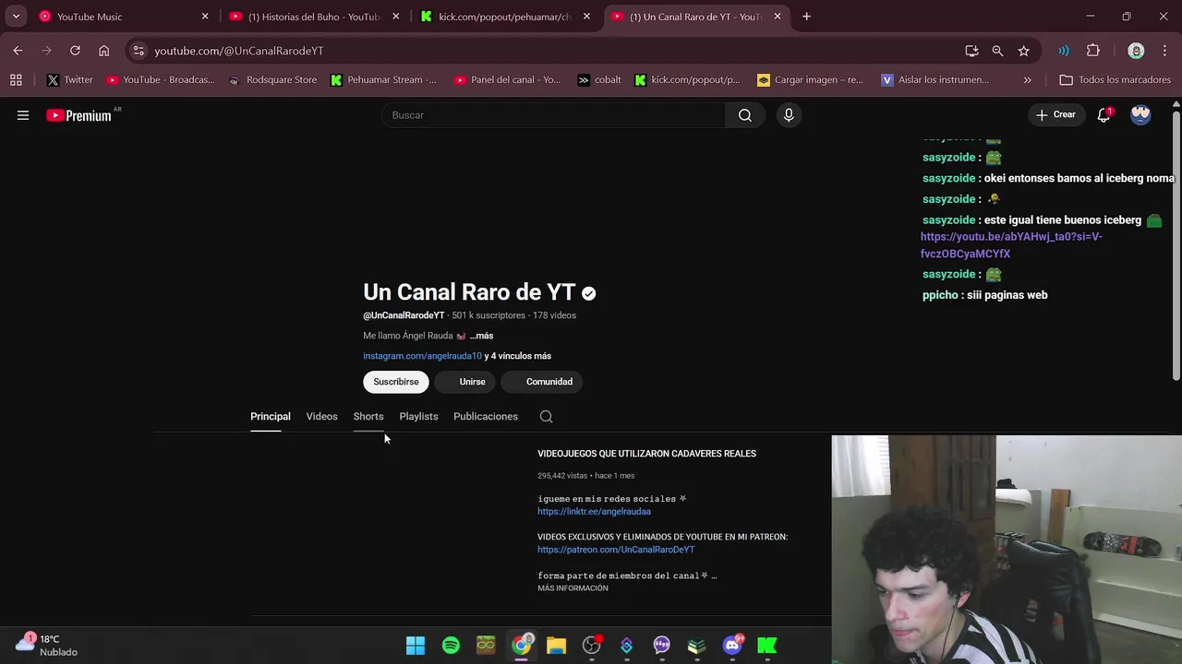This screenshot has width=1182, height=664.
Task: Open Discord from the taskbar
Action: 732,646
